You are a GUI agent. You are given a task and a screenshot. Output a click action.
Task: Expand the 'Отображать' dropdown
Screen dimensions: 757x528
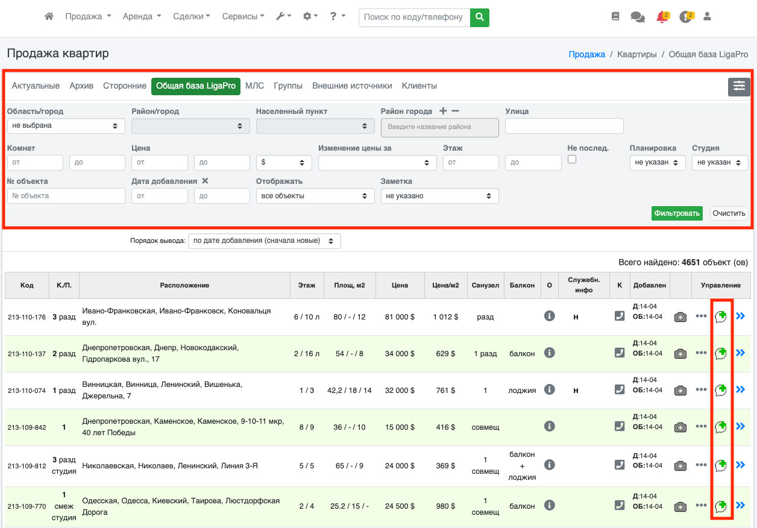pyautogui.click(x=314, y=196)
